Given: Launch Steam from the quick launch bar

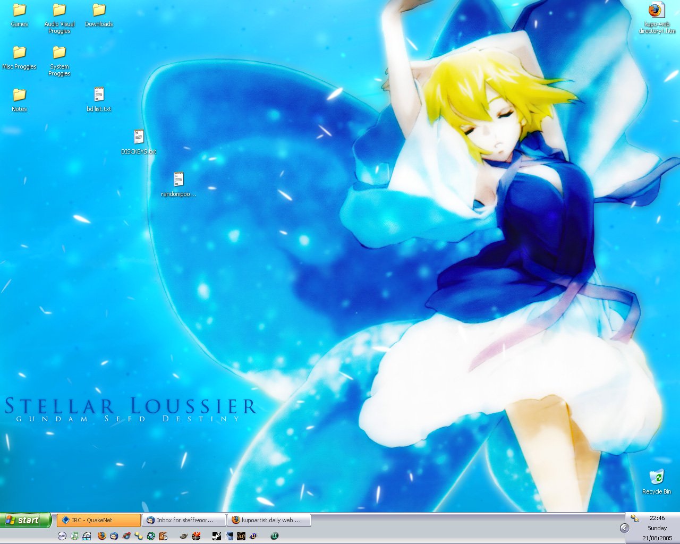Looking at the screenshot, I should (217, 536).
